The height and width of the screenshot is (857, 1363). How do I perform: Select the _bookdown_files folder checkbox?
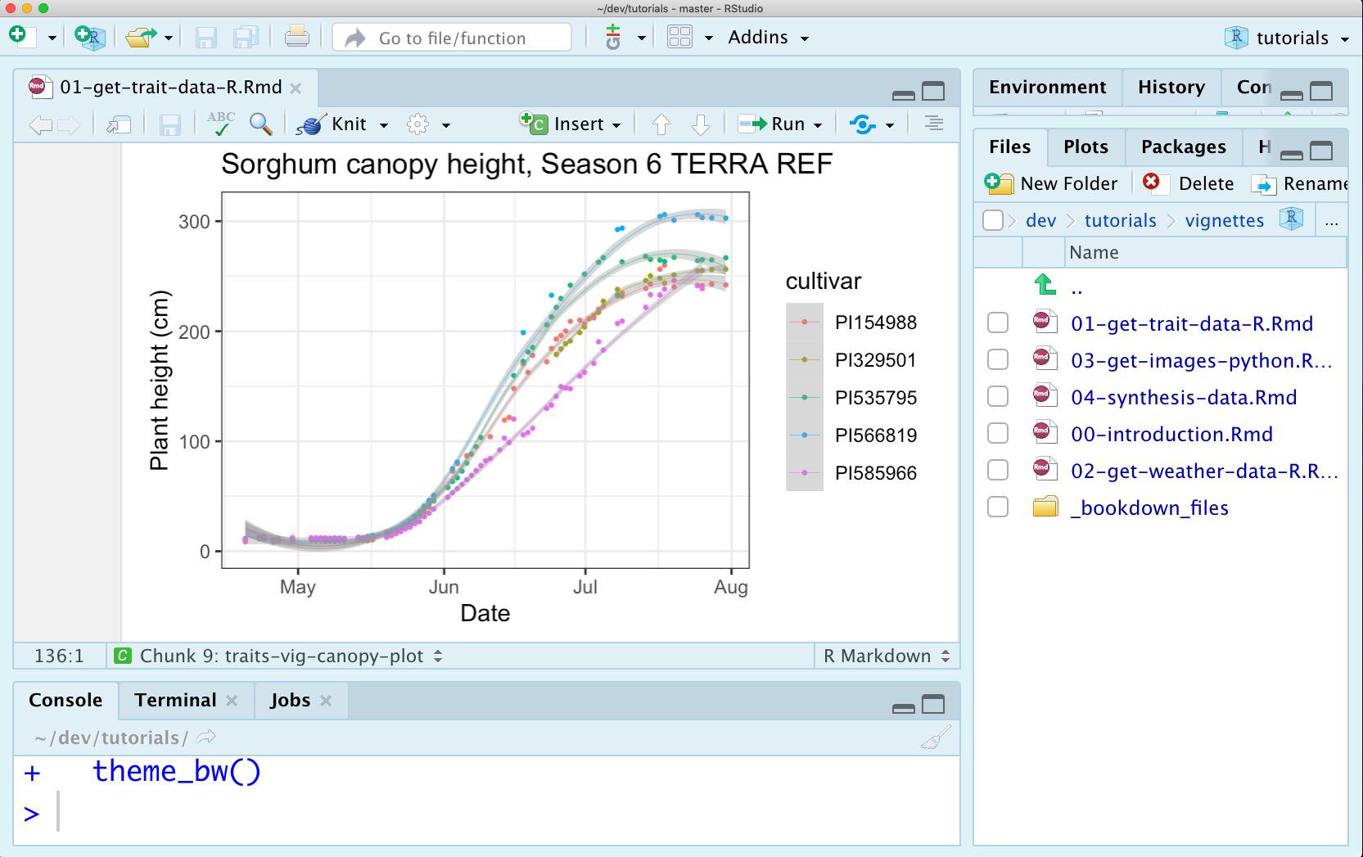pyautogui.click(x=998, y=507)
